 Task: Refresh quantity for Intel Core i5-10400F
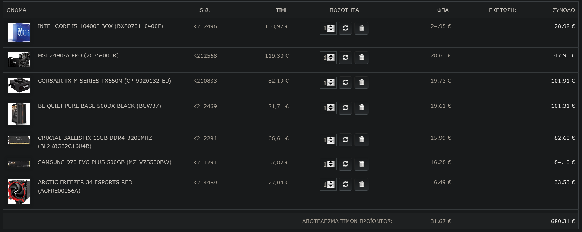[345, 28]
